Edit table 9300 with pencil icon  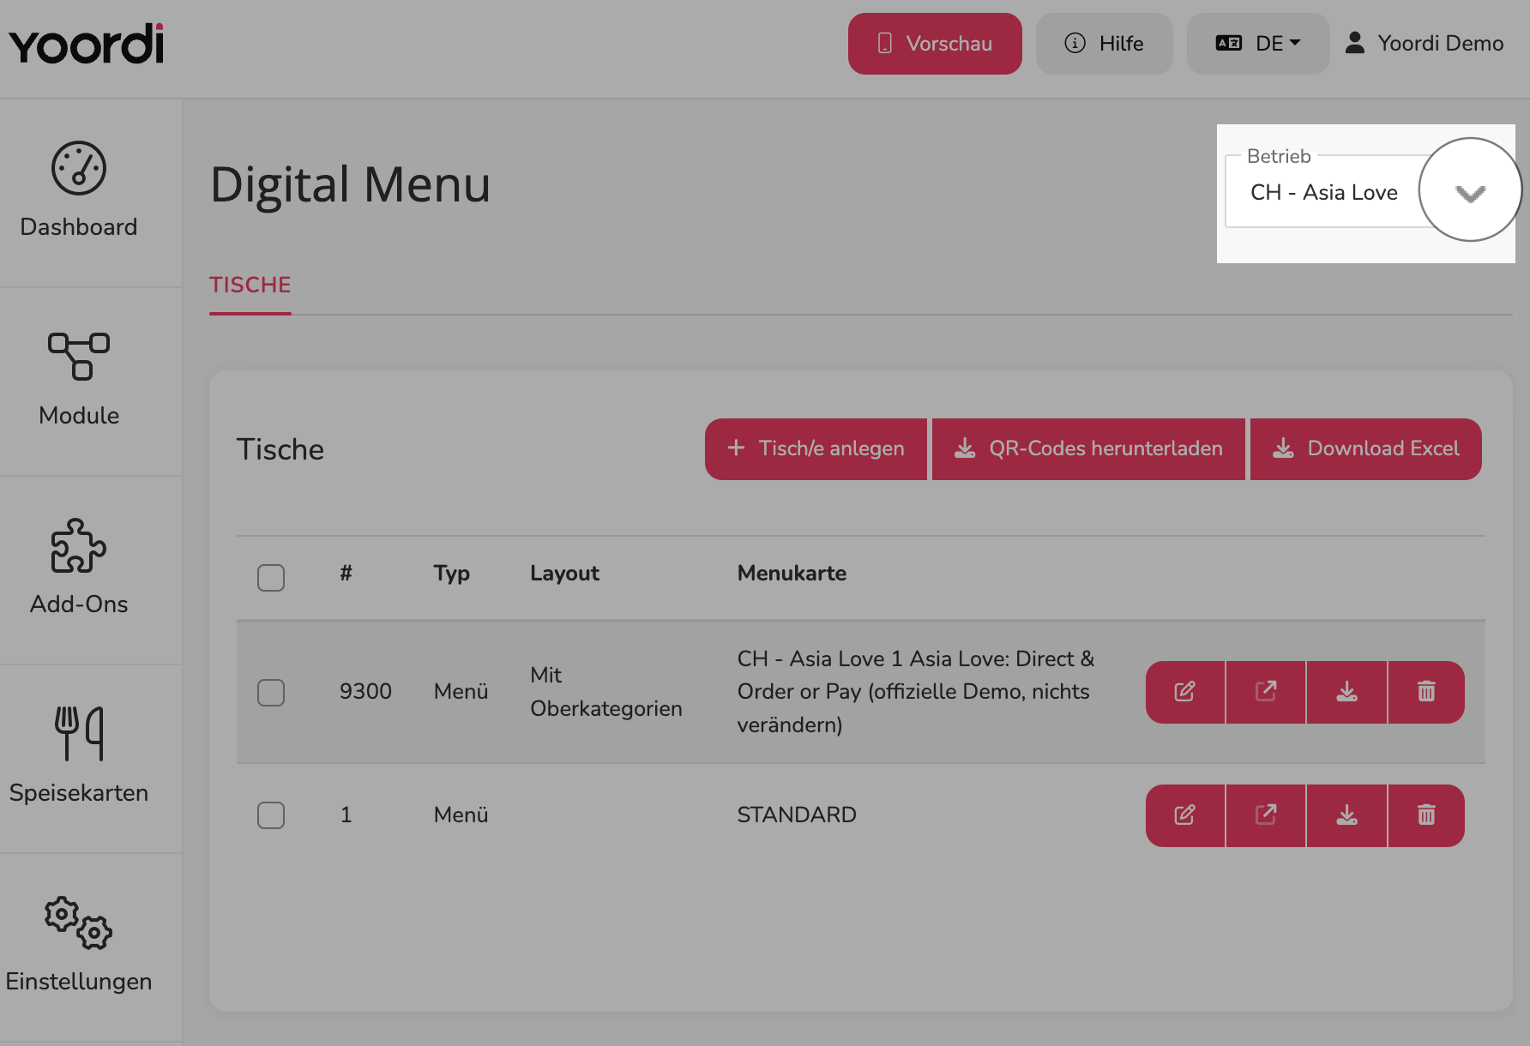point(1185,692)
